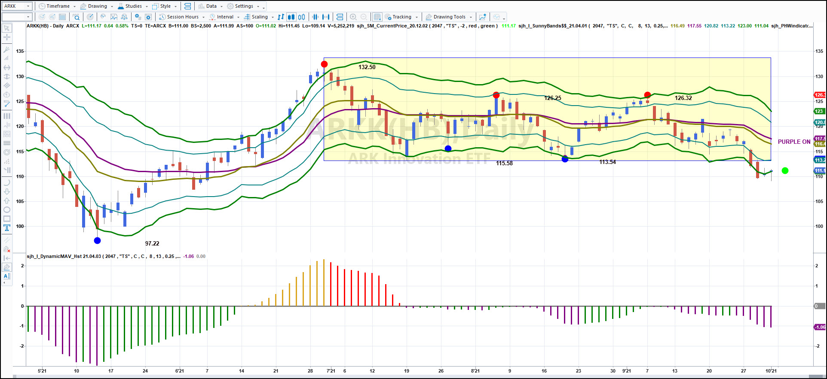Click the green dot marker on chart

[785, 171]
